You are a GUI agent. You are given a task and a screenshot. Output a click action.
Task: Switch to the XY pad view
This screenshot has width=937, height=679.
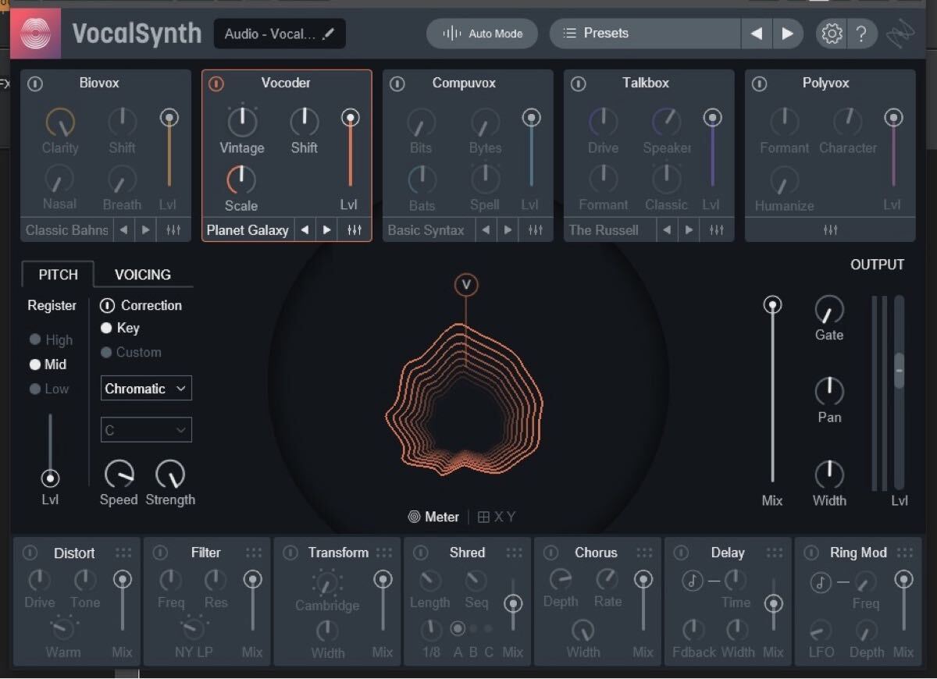click(x=497, y=517)
